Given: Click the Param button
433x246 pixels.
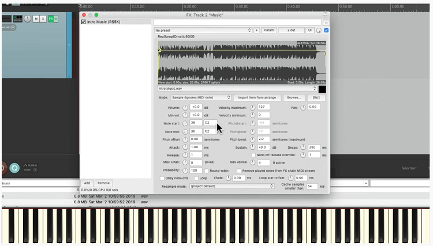Looking at the screenshot, I should (x=268, y=31).
